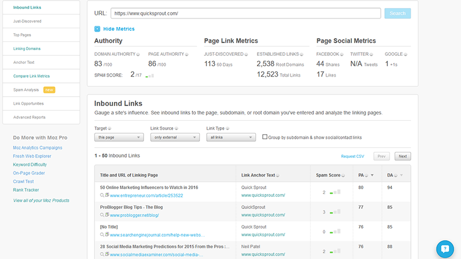Click the Next page button
The width and height of the screenshot is (461, 259).
coord(402,156)
